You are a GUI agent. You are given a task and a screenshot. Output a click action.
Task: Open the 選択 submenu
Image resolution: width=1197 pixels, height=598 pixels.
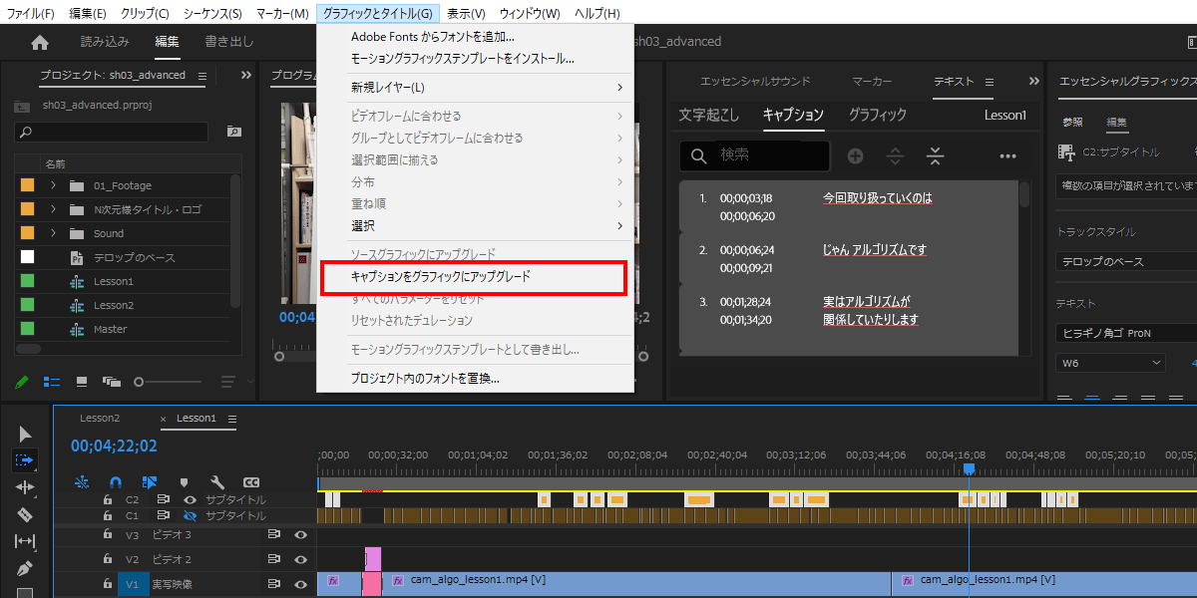[475, 225]
